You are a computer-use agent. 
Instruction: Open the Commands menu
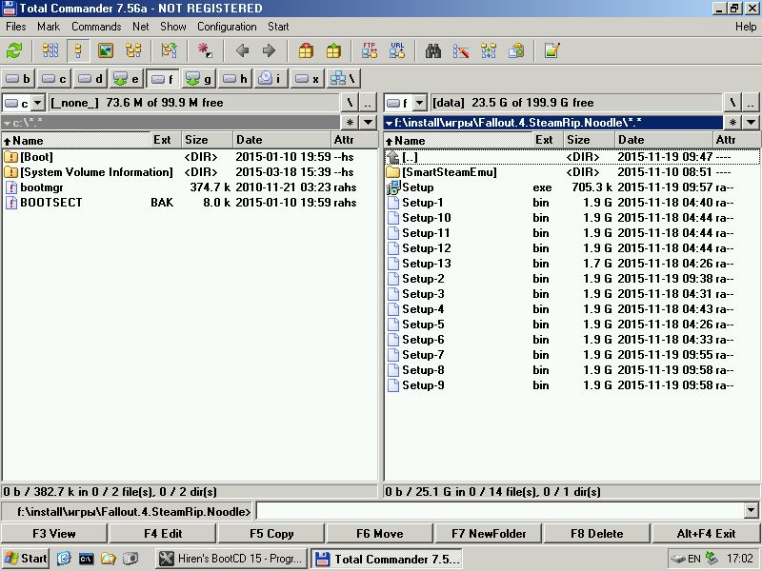[x=96, y=27]
